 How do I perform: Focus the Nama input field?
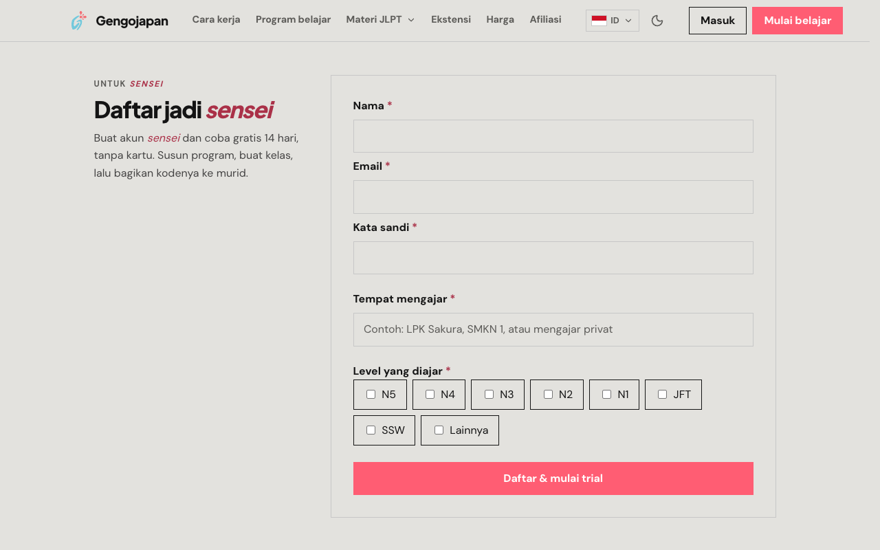553,136
